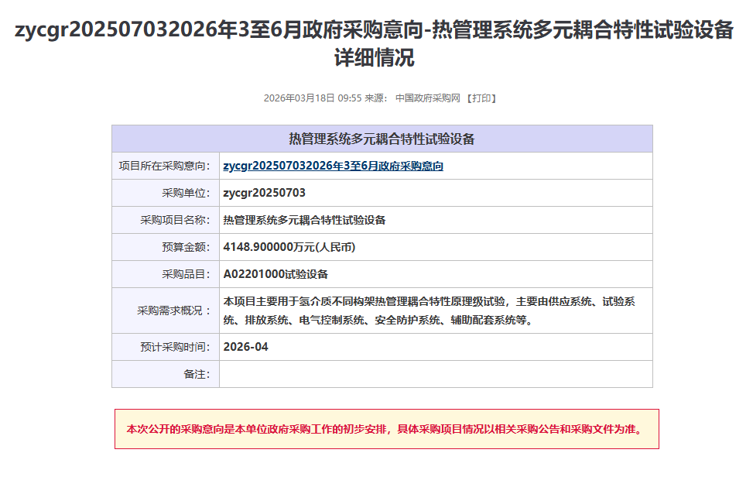Select the publish date 2026年03月18日 09:55
This screenshot has height=477, width=753.
coord(312,98)
